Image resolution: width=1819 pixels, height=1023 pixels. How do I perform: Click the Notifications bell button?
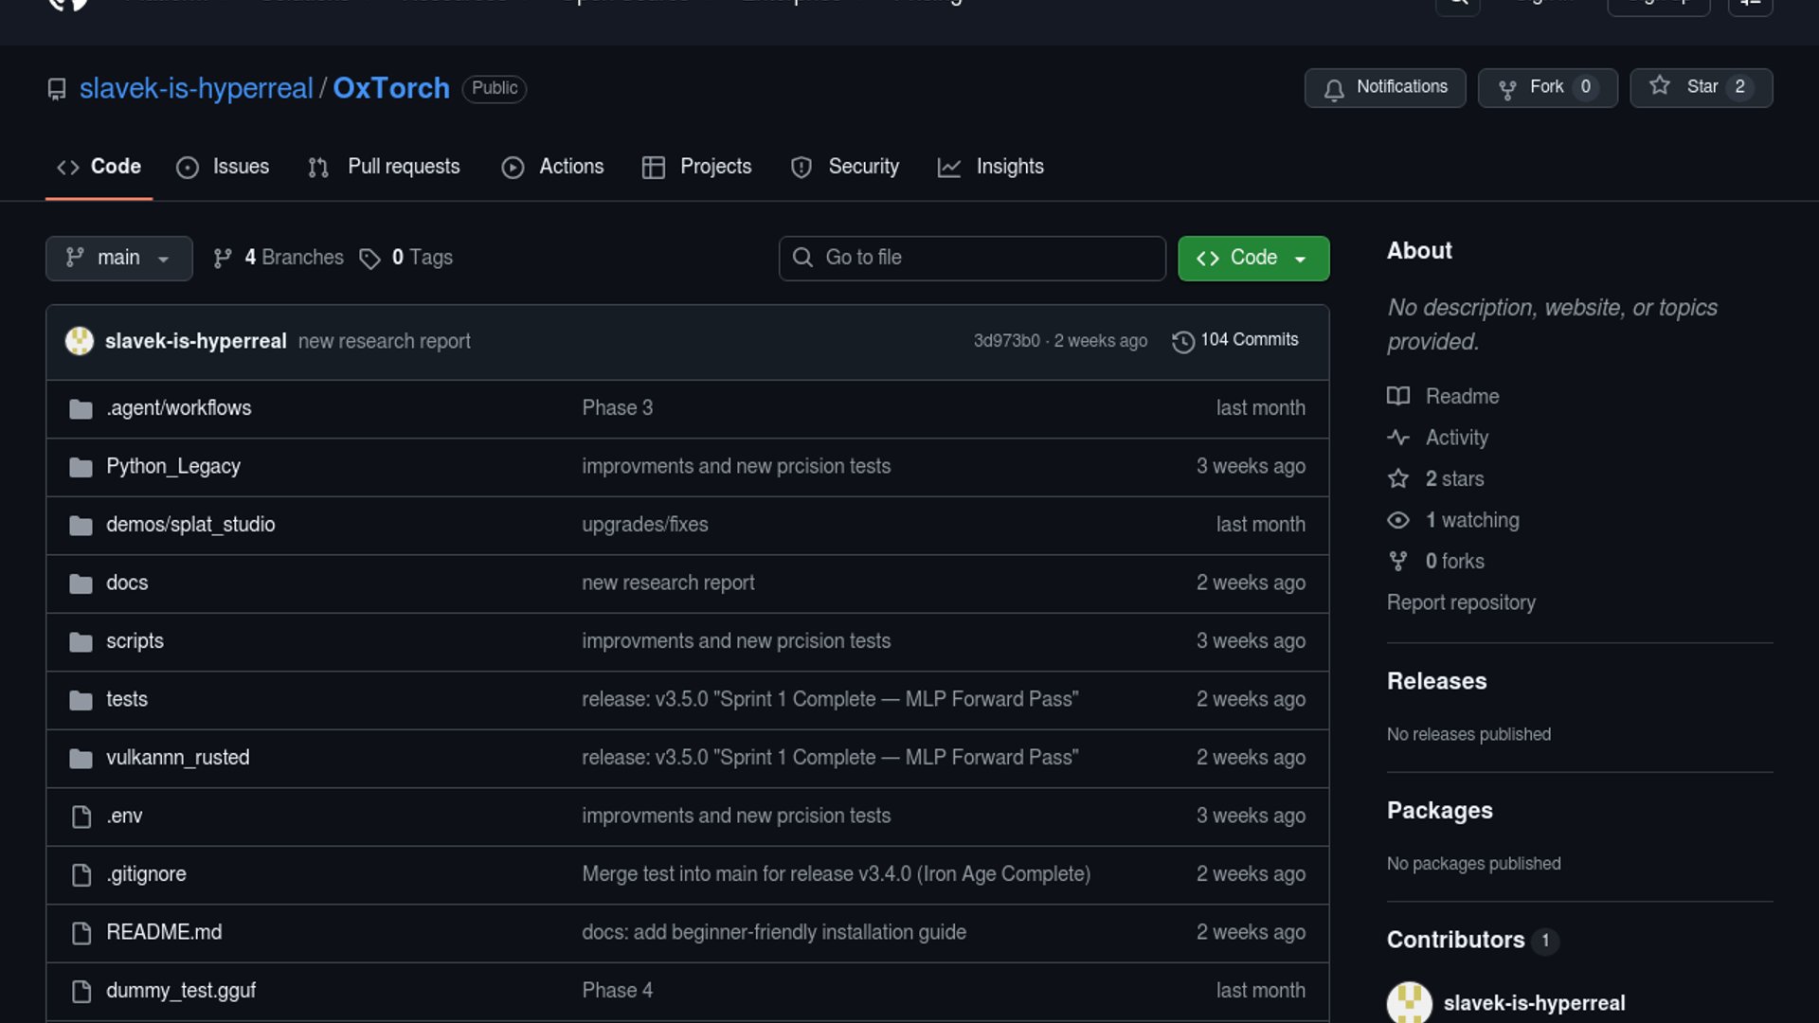click(x=1384, y=87)
